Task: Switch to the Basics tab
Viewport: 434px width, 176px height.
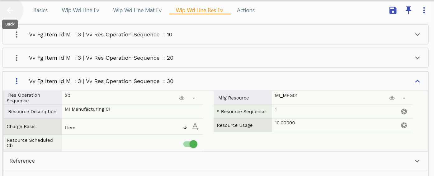Action: click(40, 10)
